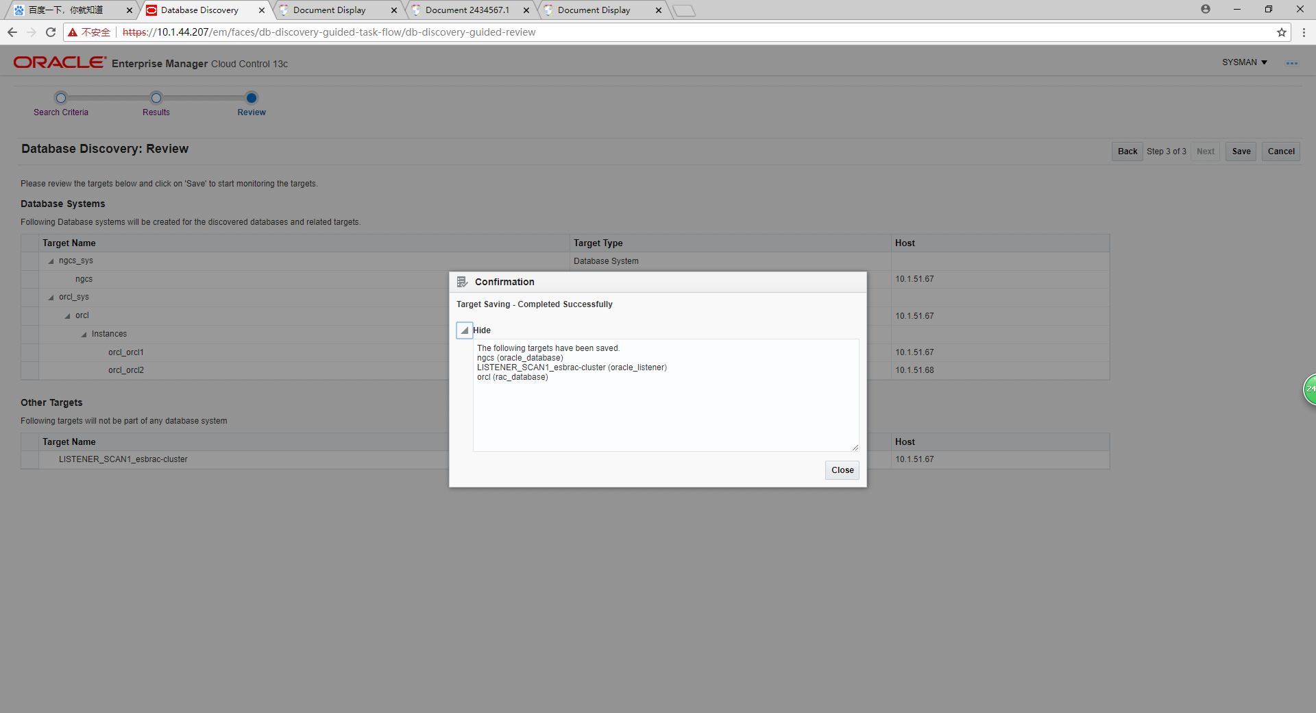This screenshot has height=713, width=1316.
Task: Select the Search Criteria train step
Action: point(61,98)
